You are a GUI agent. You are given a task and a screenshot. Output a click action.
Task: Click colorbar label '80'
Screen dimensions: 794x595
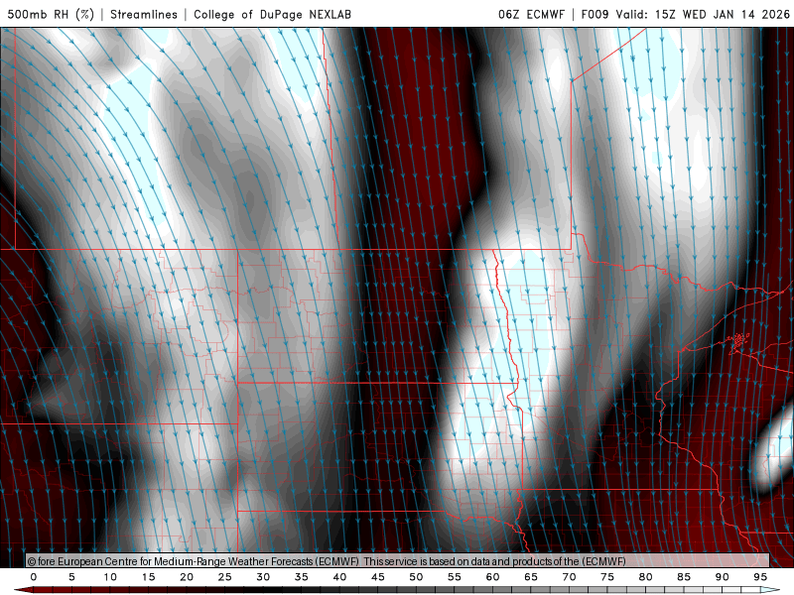click(645, 577)
